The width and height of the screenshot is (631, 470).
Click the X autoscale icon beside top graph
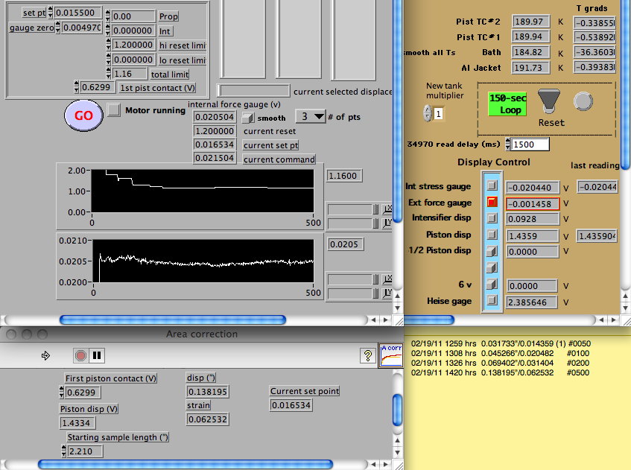[387, 209]
